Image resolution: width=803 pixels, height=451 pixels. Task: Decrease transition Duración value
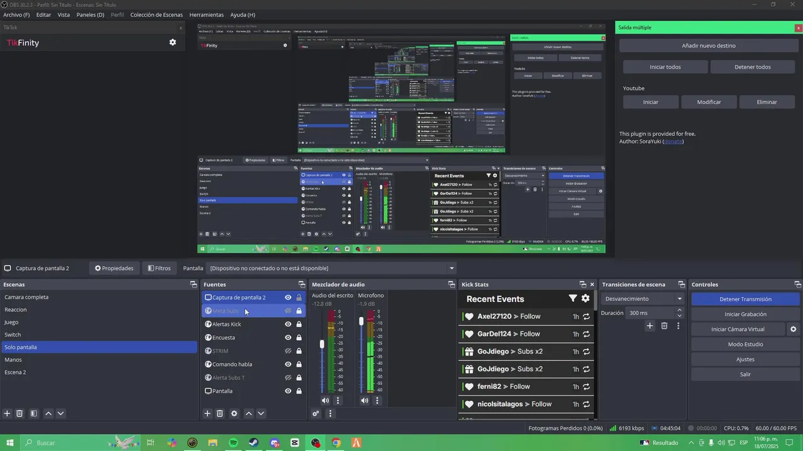click(x=679, y=316)
